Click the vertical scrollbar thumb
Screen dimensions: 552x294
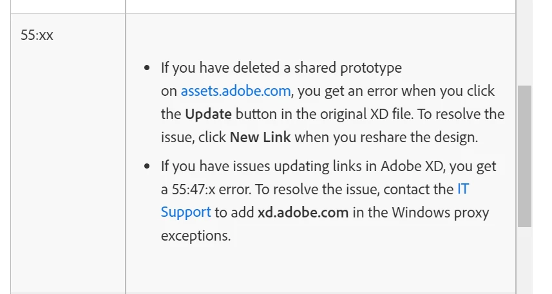(524, 156)
